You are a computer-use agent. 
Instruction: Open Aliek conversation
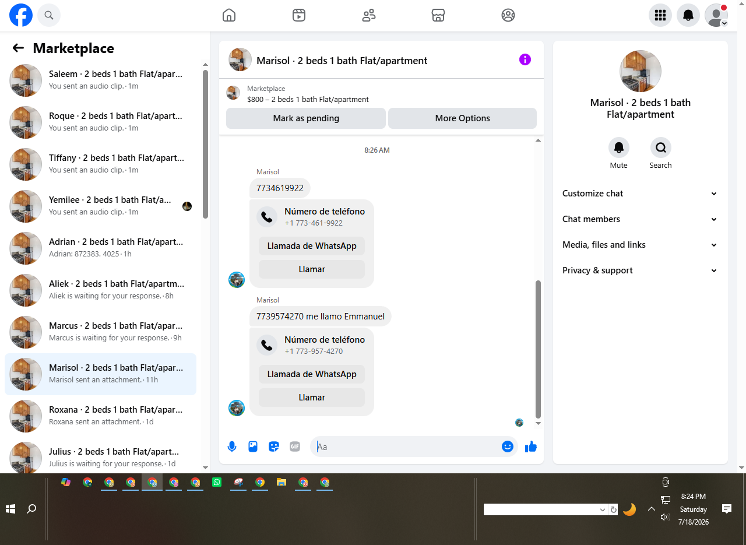[100, 290]
